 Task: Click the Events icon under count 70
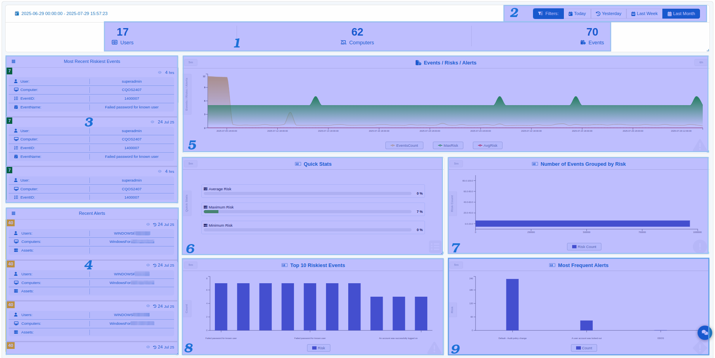point(583,43)
